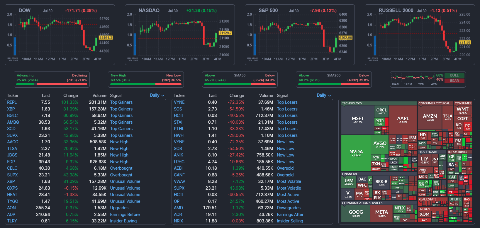
Task: Open the ANIK ticker link
Action: pos(178,155)
